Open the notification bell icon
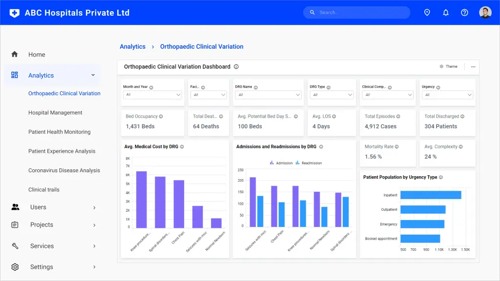 pos(446,12)
